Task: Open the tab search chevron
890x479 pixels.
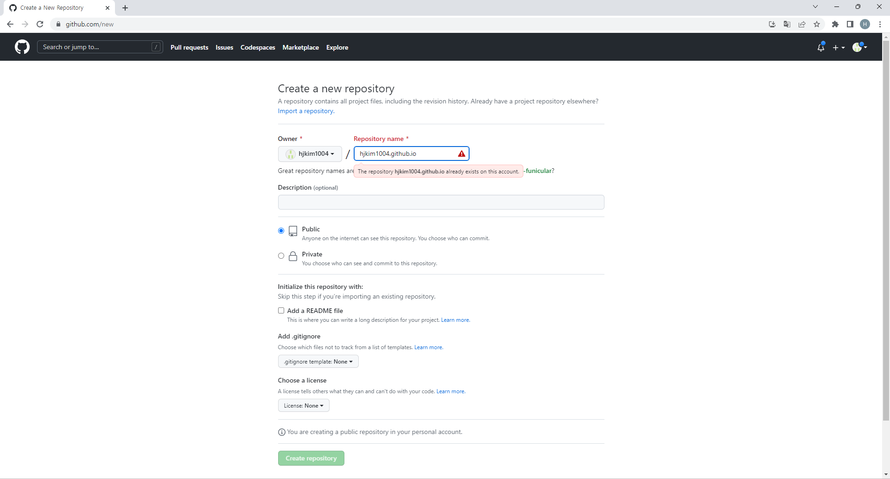Action: [815, 6]
